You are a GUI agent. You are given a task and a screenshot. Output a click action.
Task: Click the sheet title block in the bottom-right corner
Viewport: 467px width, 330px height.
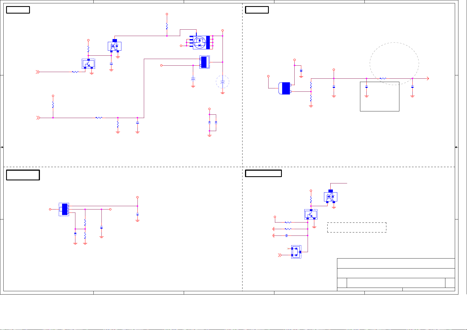coord(396,275)
